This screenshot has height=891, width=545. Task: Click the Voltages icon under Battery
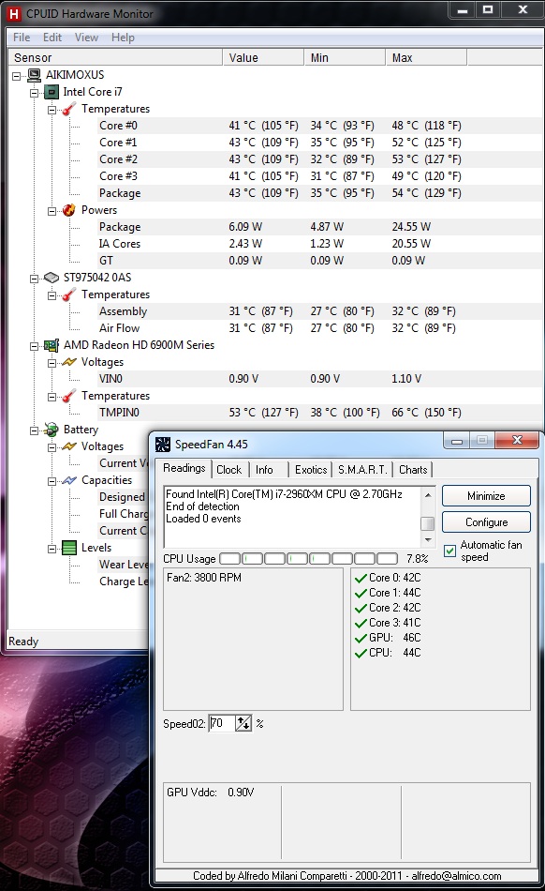pos(68,446)
